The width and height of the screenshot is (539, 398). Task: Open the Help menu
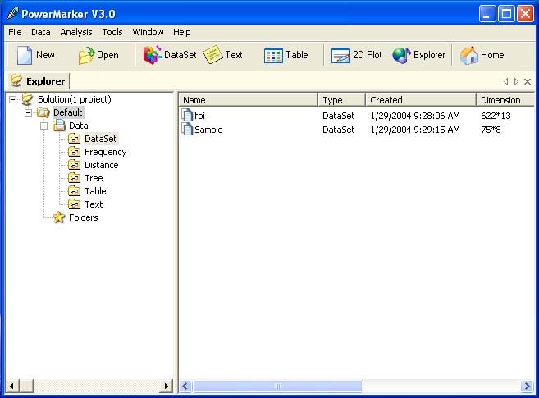point(182,32)
